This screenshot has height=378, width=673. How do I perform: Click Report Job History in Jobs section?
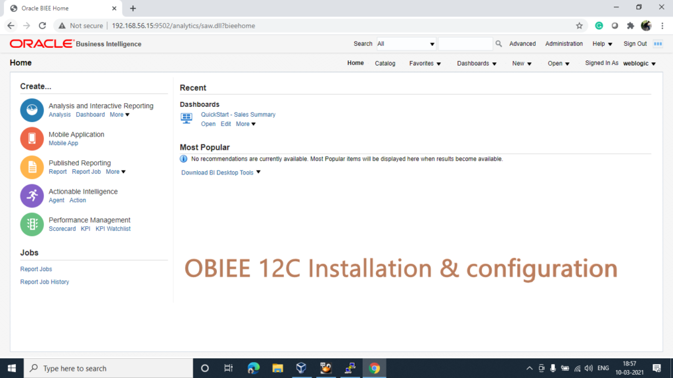pyautogui.click(x=44, y=282)
